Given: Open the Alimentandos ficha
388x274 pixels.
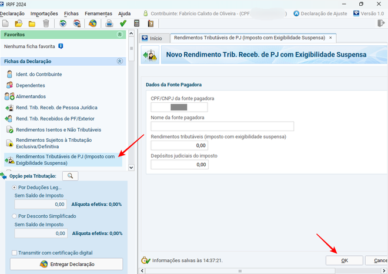Looking at the screenshot, I should tap(31, 96).
